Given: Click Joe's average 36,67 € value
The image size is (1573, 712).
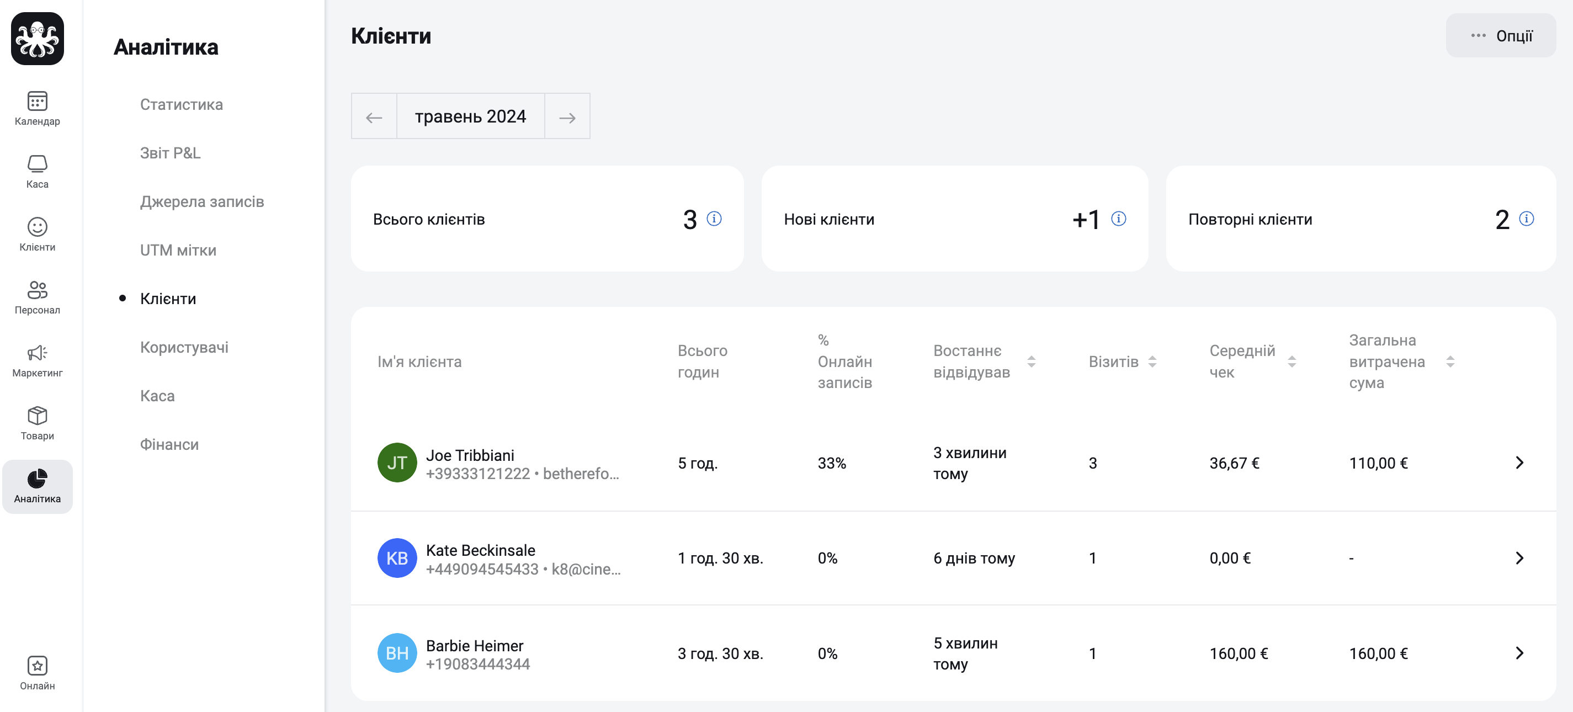Looking at the screenshot, I should (1235, 463).
